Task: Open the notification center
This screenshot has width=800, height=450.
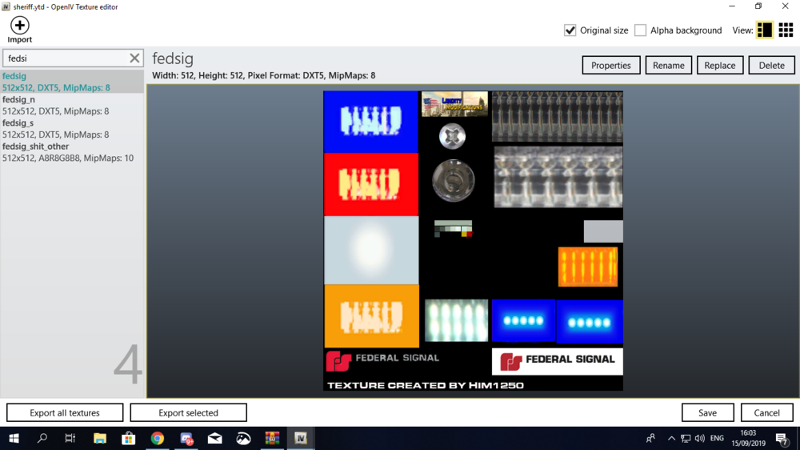Action: 782,438
